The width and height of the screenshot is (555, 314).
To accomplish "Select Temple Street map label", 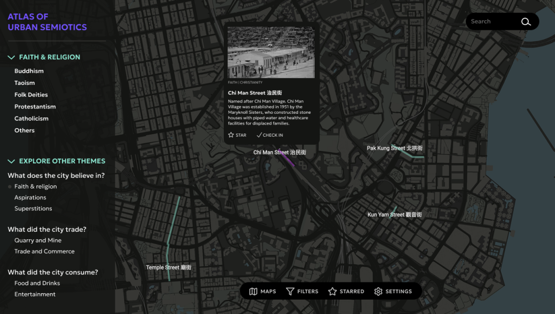I will (168, 267).
